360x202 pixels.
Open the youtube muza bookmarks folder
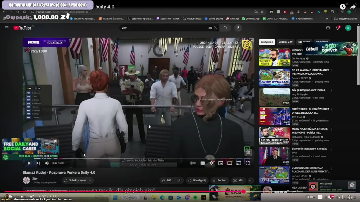192,19
